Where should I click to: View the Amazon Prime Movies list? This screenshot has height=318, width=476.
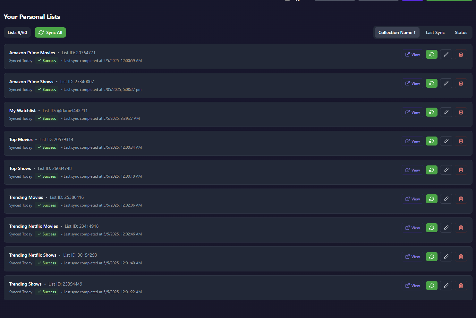(x=412, y=54)
